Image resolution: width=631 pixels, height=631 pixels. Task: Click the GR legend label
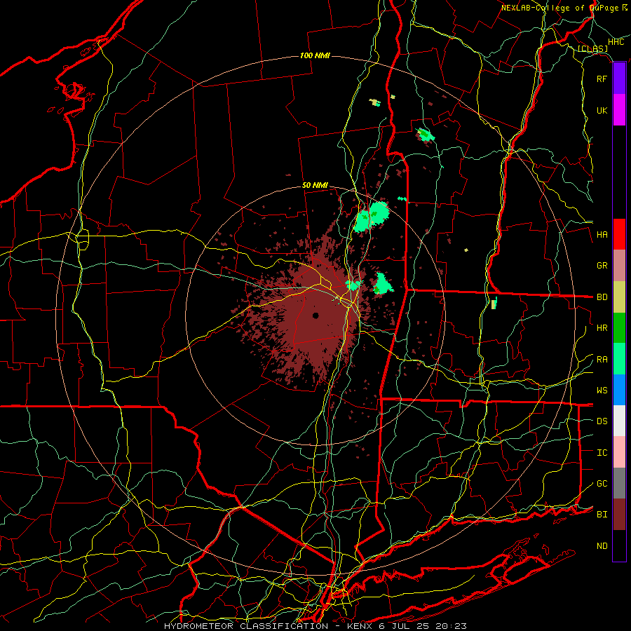(602, 266)
